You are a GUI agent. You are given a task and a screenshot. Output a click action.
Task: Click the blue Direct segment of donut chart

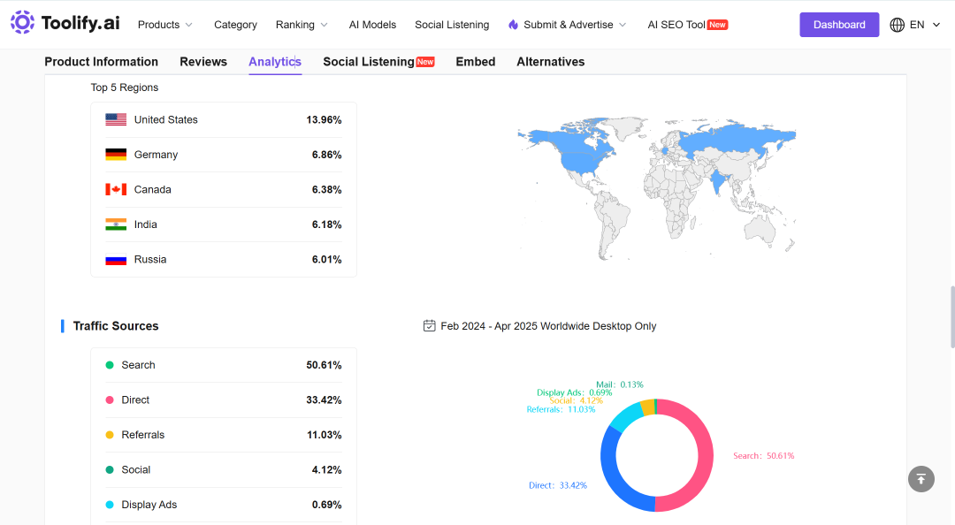pos(611,472)
